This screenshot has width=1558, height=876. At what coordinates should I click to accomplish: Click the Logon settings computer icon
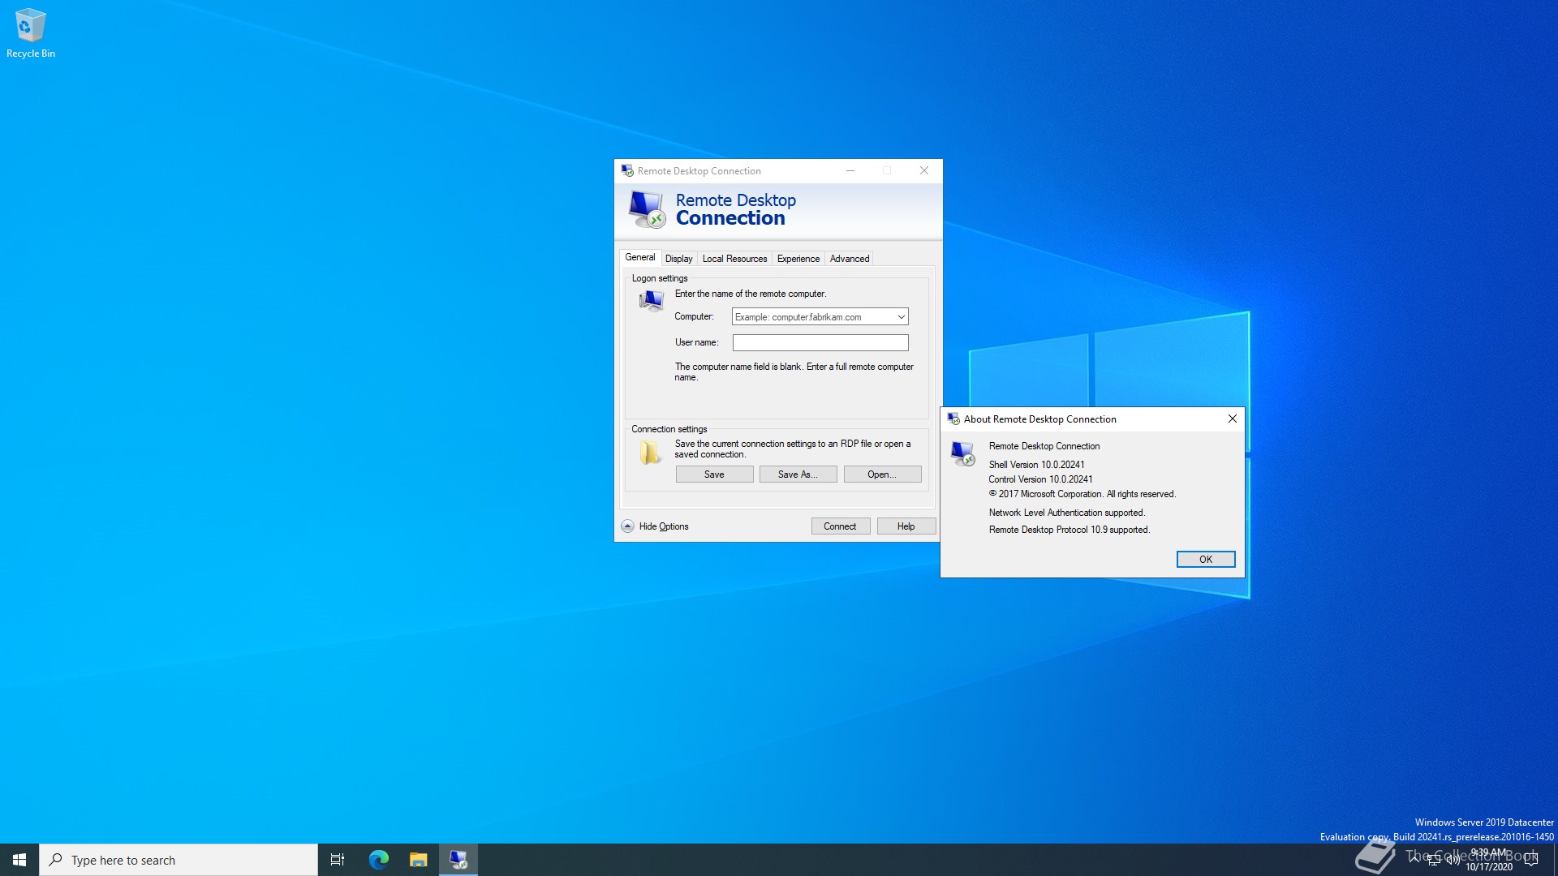(x=651, y=301)
